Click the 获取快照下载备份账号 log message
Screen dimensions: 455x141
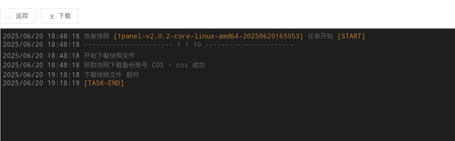click(x=116, y=65)
